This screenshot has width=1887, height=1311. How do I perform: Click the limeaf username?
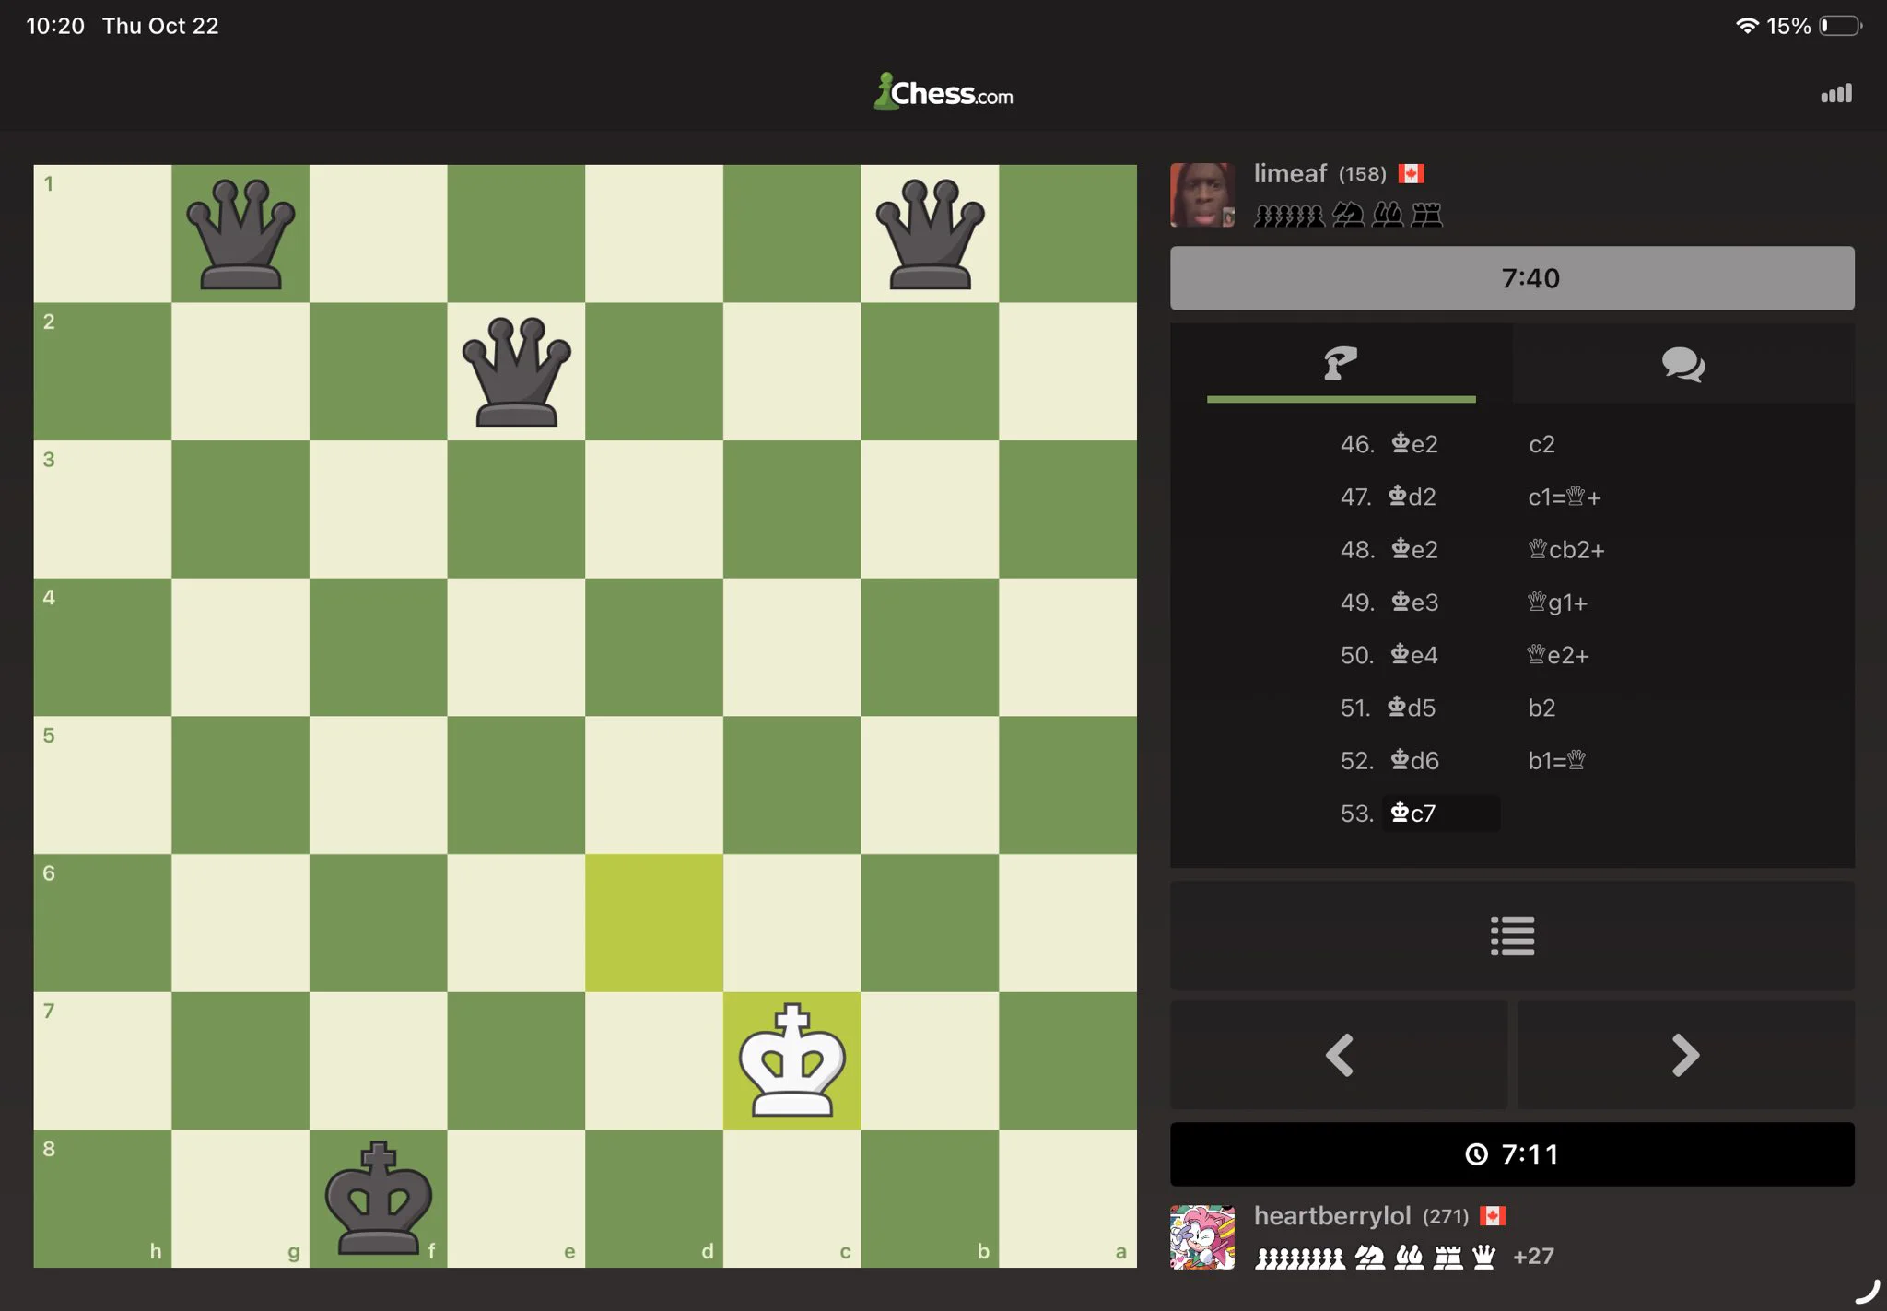[x=1290, y=173]
